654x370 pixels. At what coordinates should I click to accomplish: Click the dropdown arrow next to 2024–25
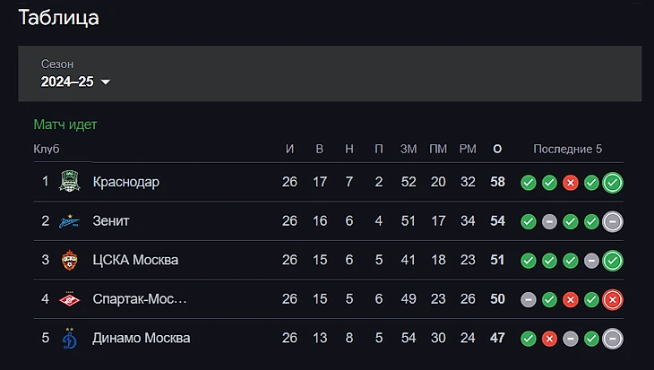tap(106, 82)
